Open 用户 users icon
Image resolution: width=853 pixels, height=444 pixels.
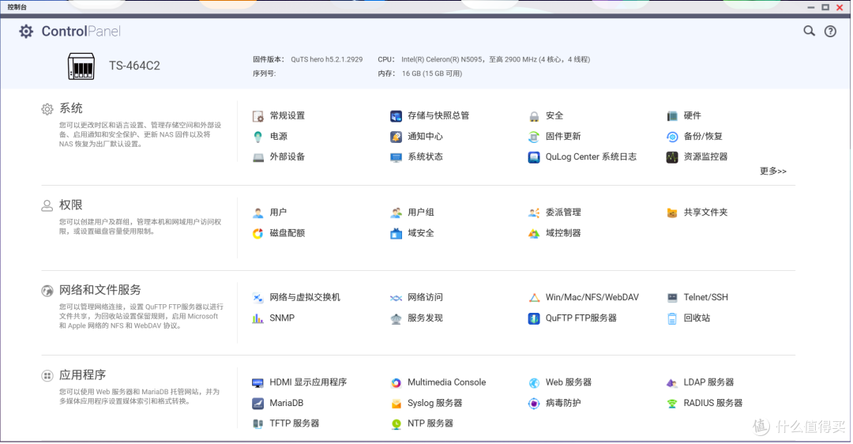coord(257,213)
